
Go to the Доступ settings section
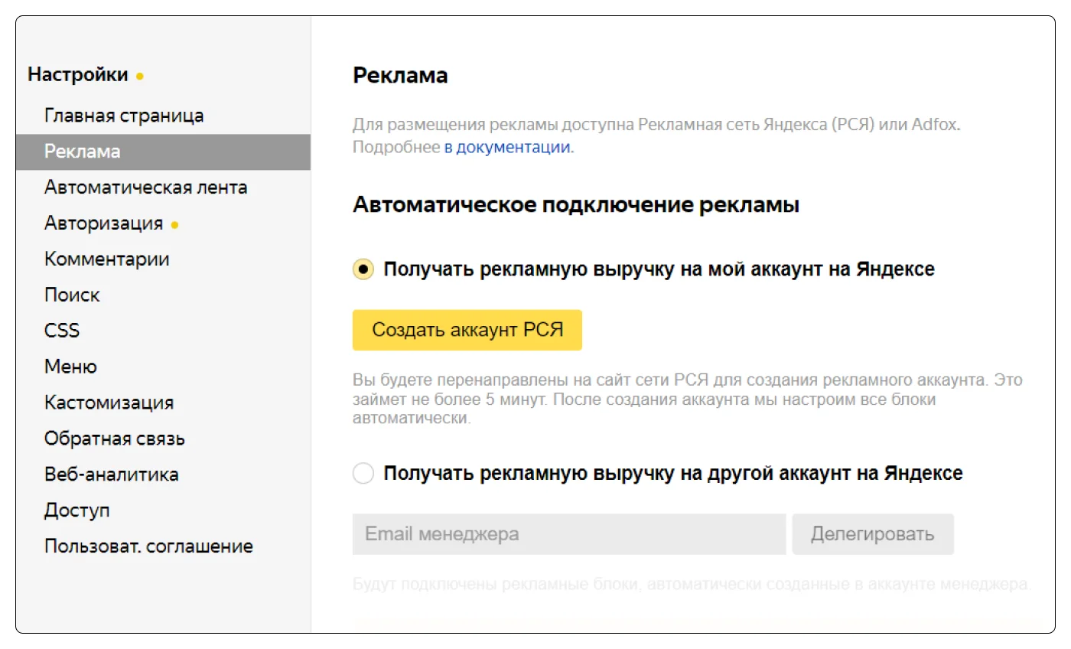pos(76,510)
